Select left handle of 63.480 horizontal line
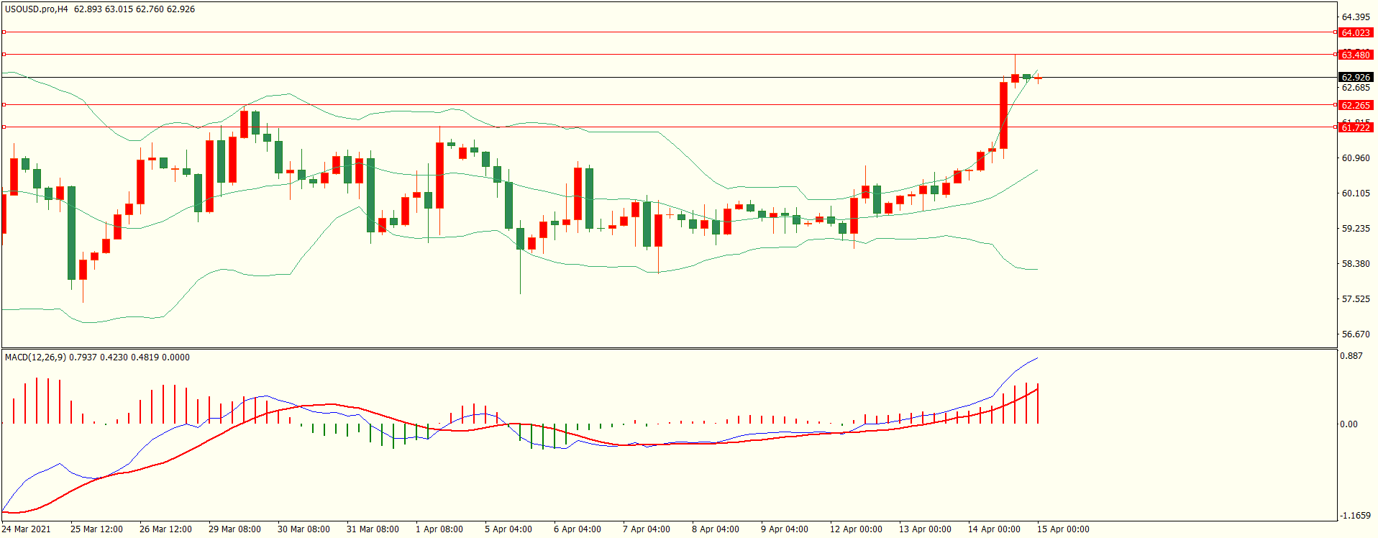The image size is (1378, 538). pyautogui.click(x=4, y=54)
